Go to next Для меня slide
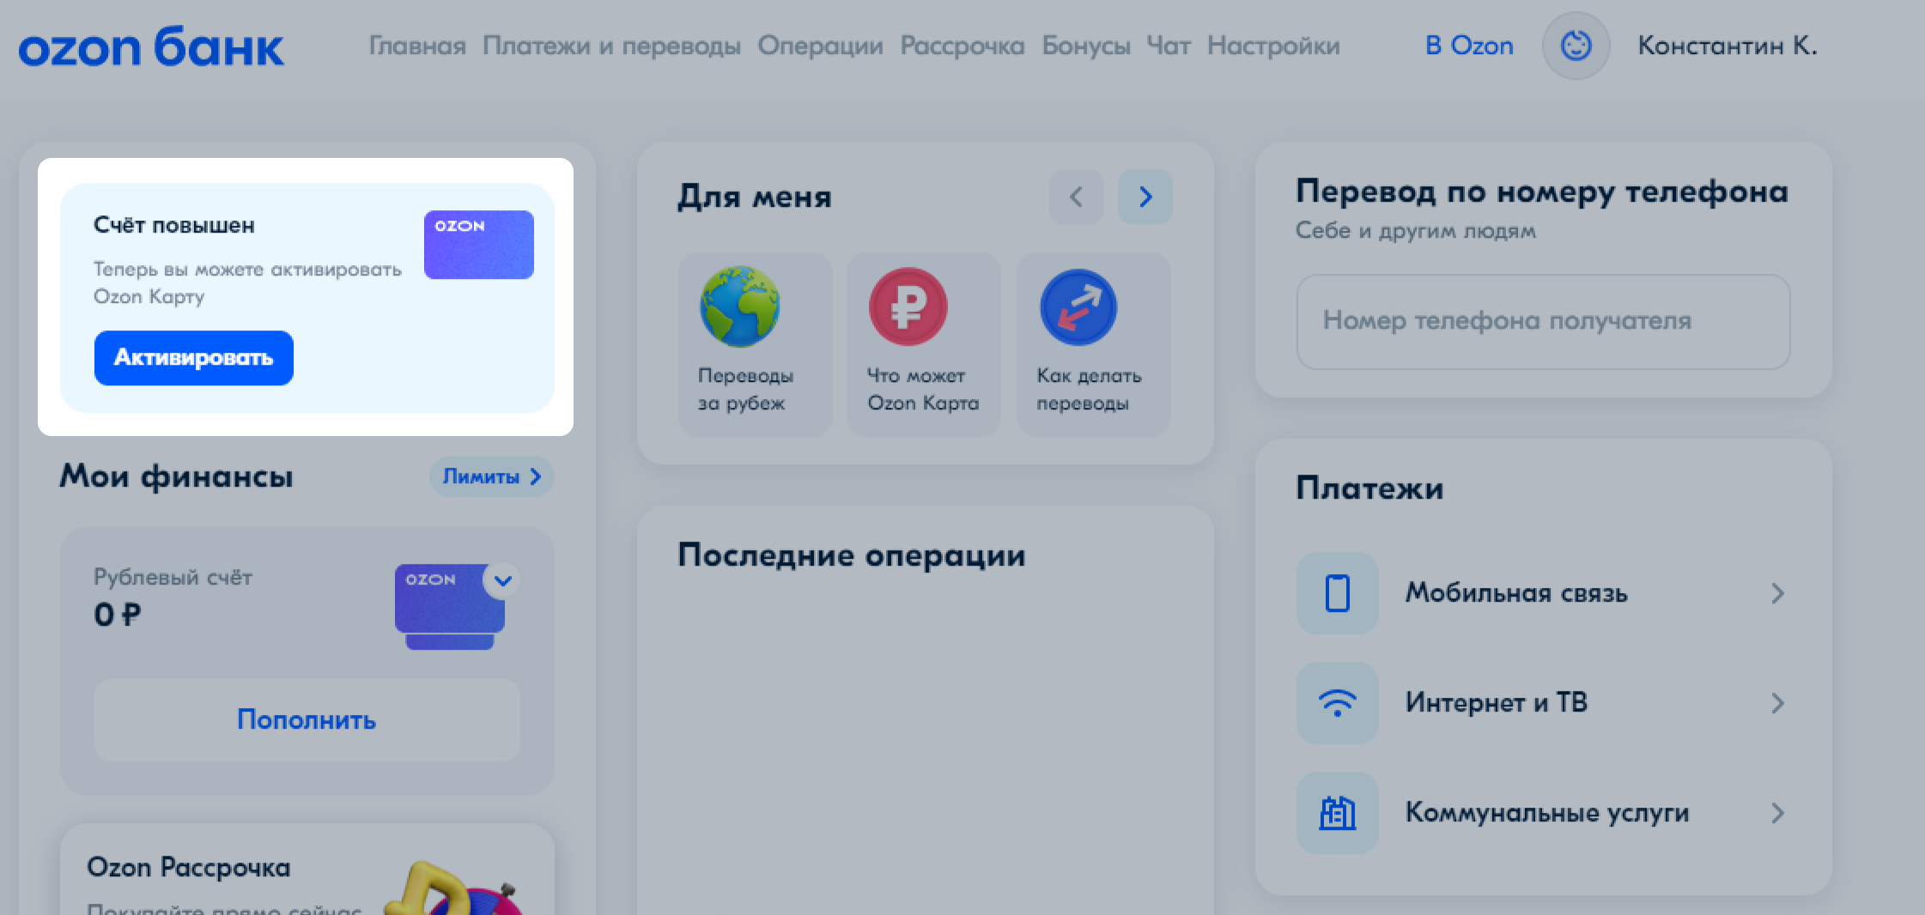The image size is (1925, 915). coord(1145,197)
